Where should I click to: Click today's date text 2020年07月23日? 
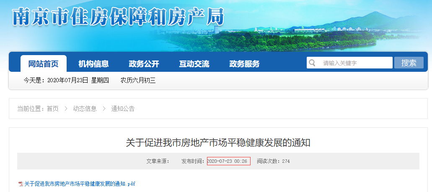pyautogui.click(x=67, y=81)
